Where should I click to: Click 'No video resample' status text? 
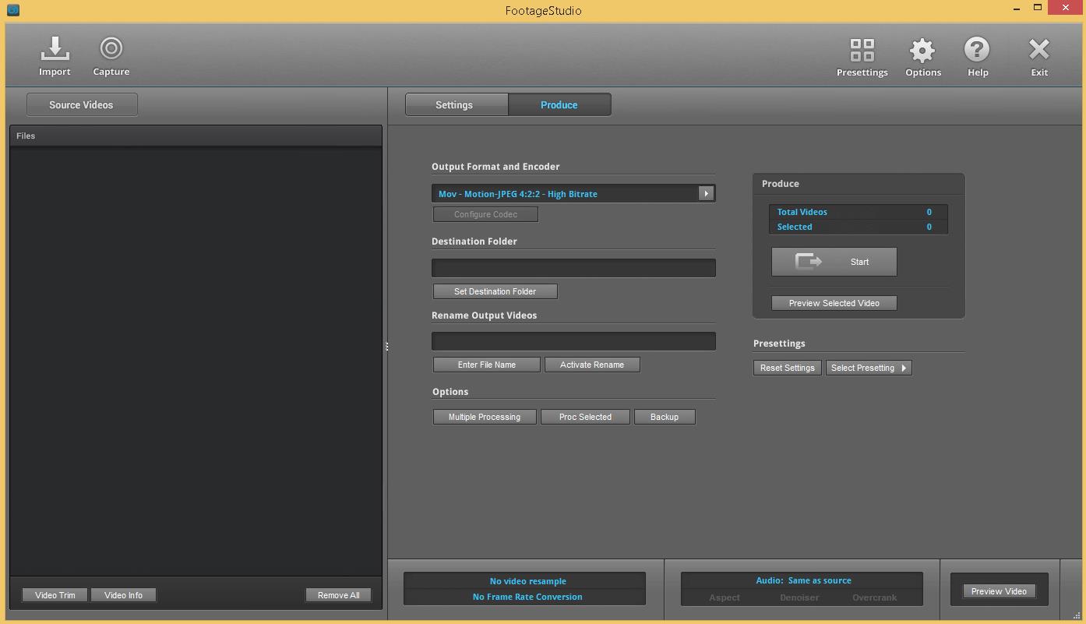click(x=527, y=581)
